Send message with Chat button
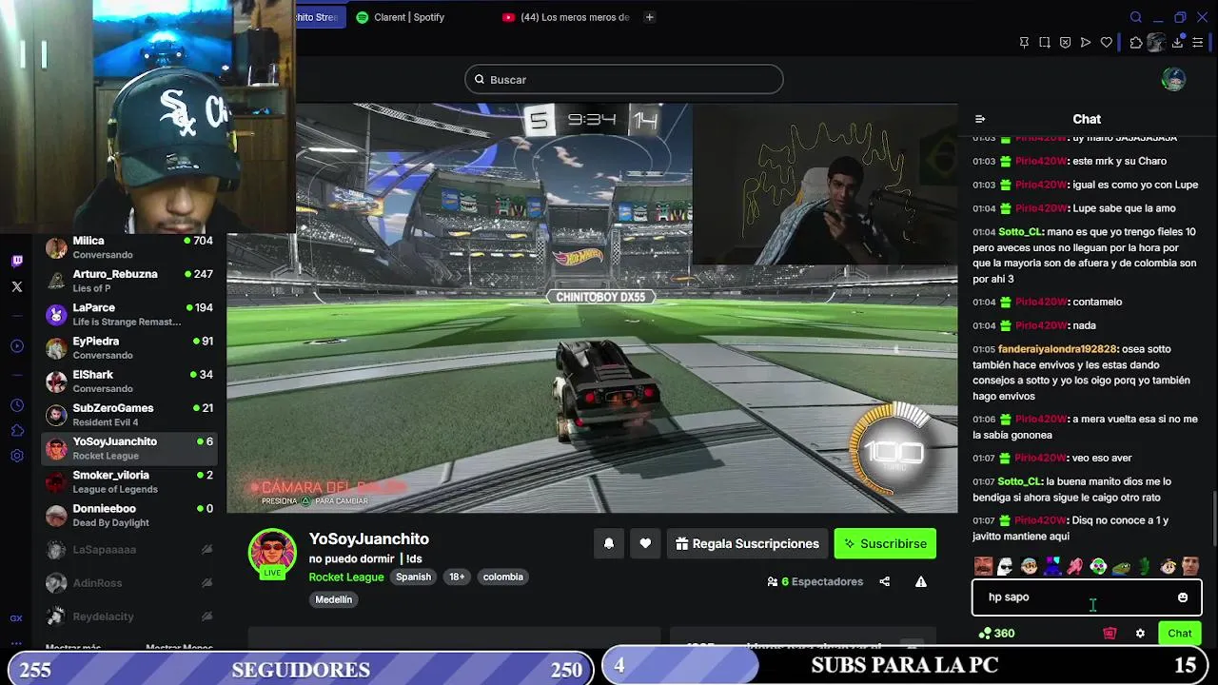The height and width of the screenshot is (685, 1218). point(1180,634)
